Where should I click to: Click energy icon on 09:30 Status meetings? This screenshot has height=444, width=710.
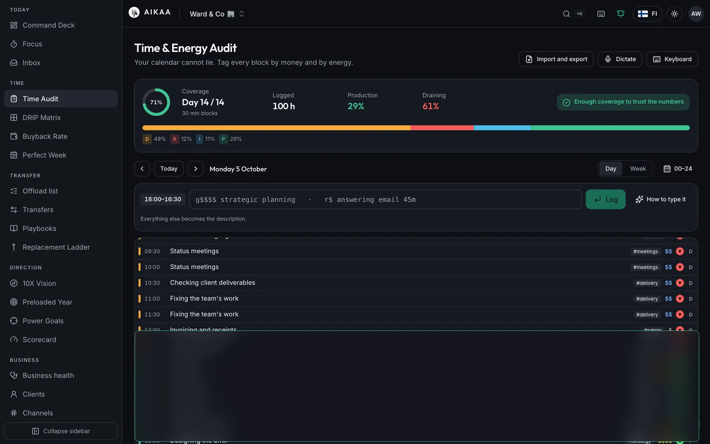[680, 251]
